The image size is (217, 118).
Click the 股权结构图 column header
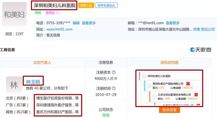[169, 62]
